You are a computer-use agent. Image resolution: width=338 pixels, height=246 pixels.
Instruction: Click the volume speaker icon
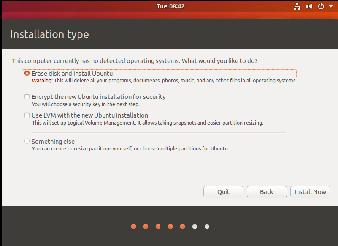309,6
